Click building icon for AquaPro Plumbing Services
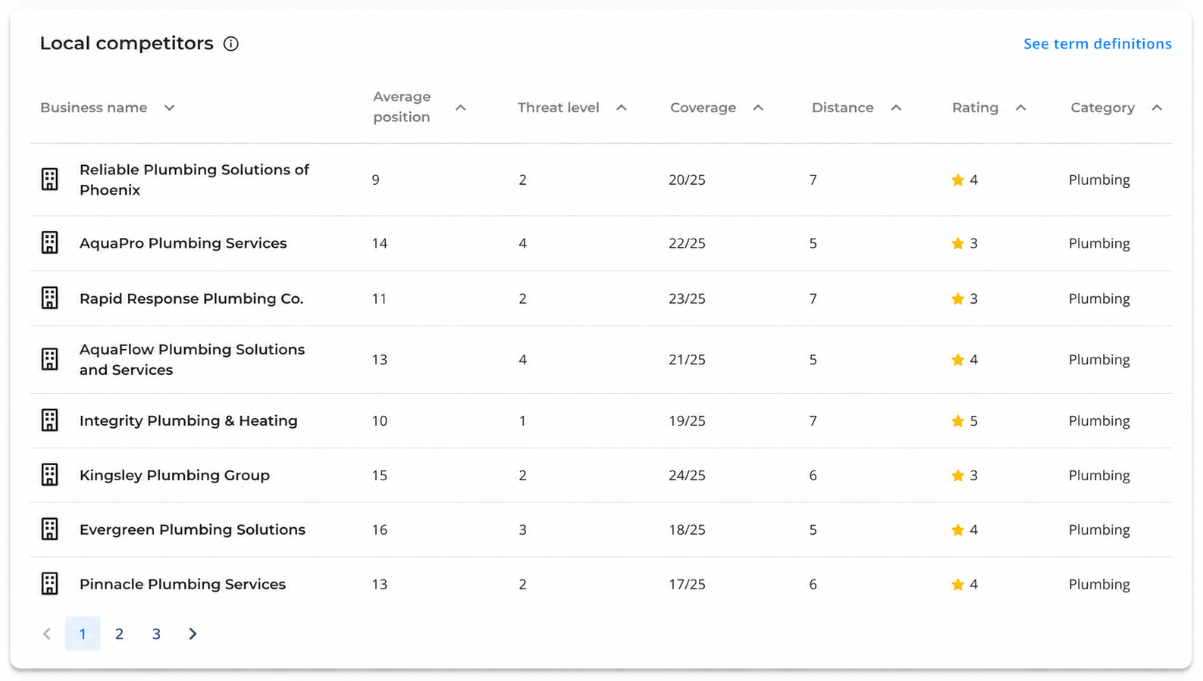Viewport: 1203px width, 681px height. tap(49, 242)
